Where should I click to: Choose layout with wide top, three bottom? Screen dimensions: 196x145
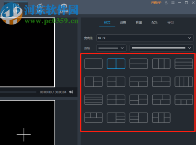click(184, 99)
